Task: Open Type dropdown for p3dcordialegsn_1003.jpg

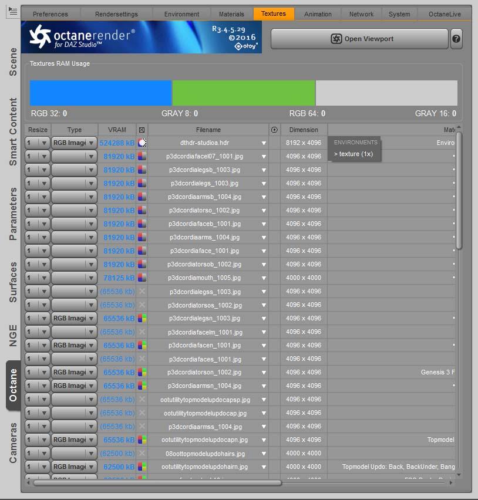Action: coord(74,318)
